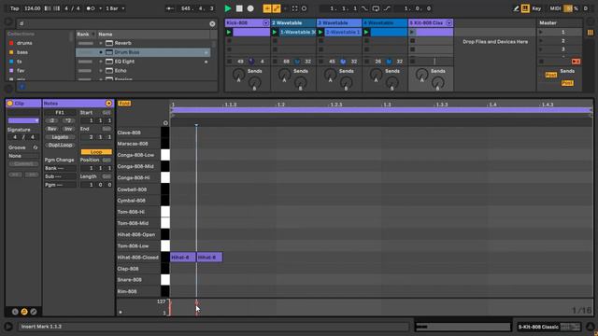Click the Stop button in the transport
Image resolution: width=598 pixels, height=336 pixels.
click(x=239, y=8)
